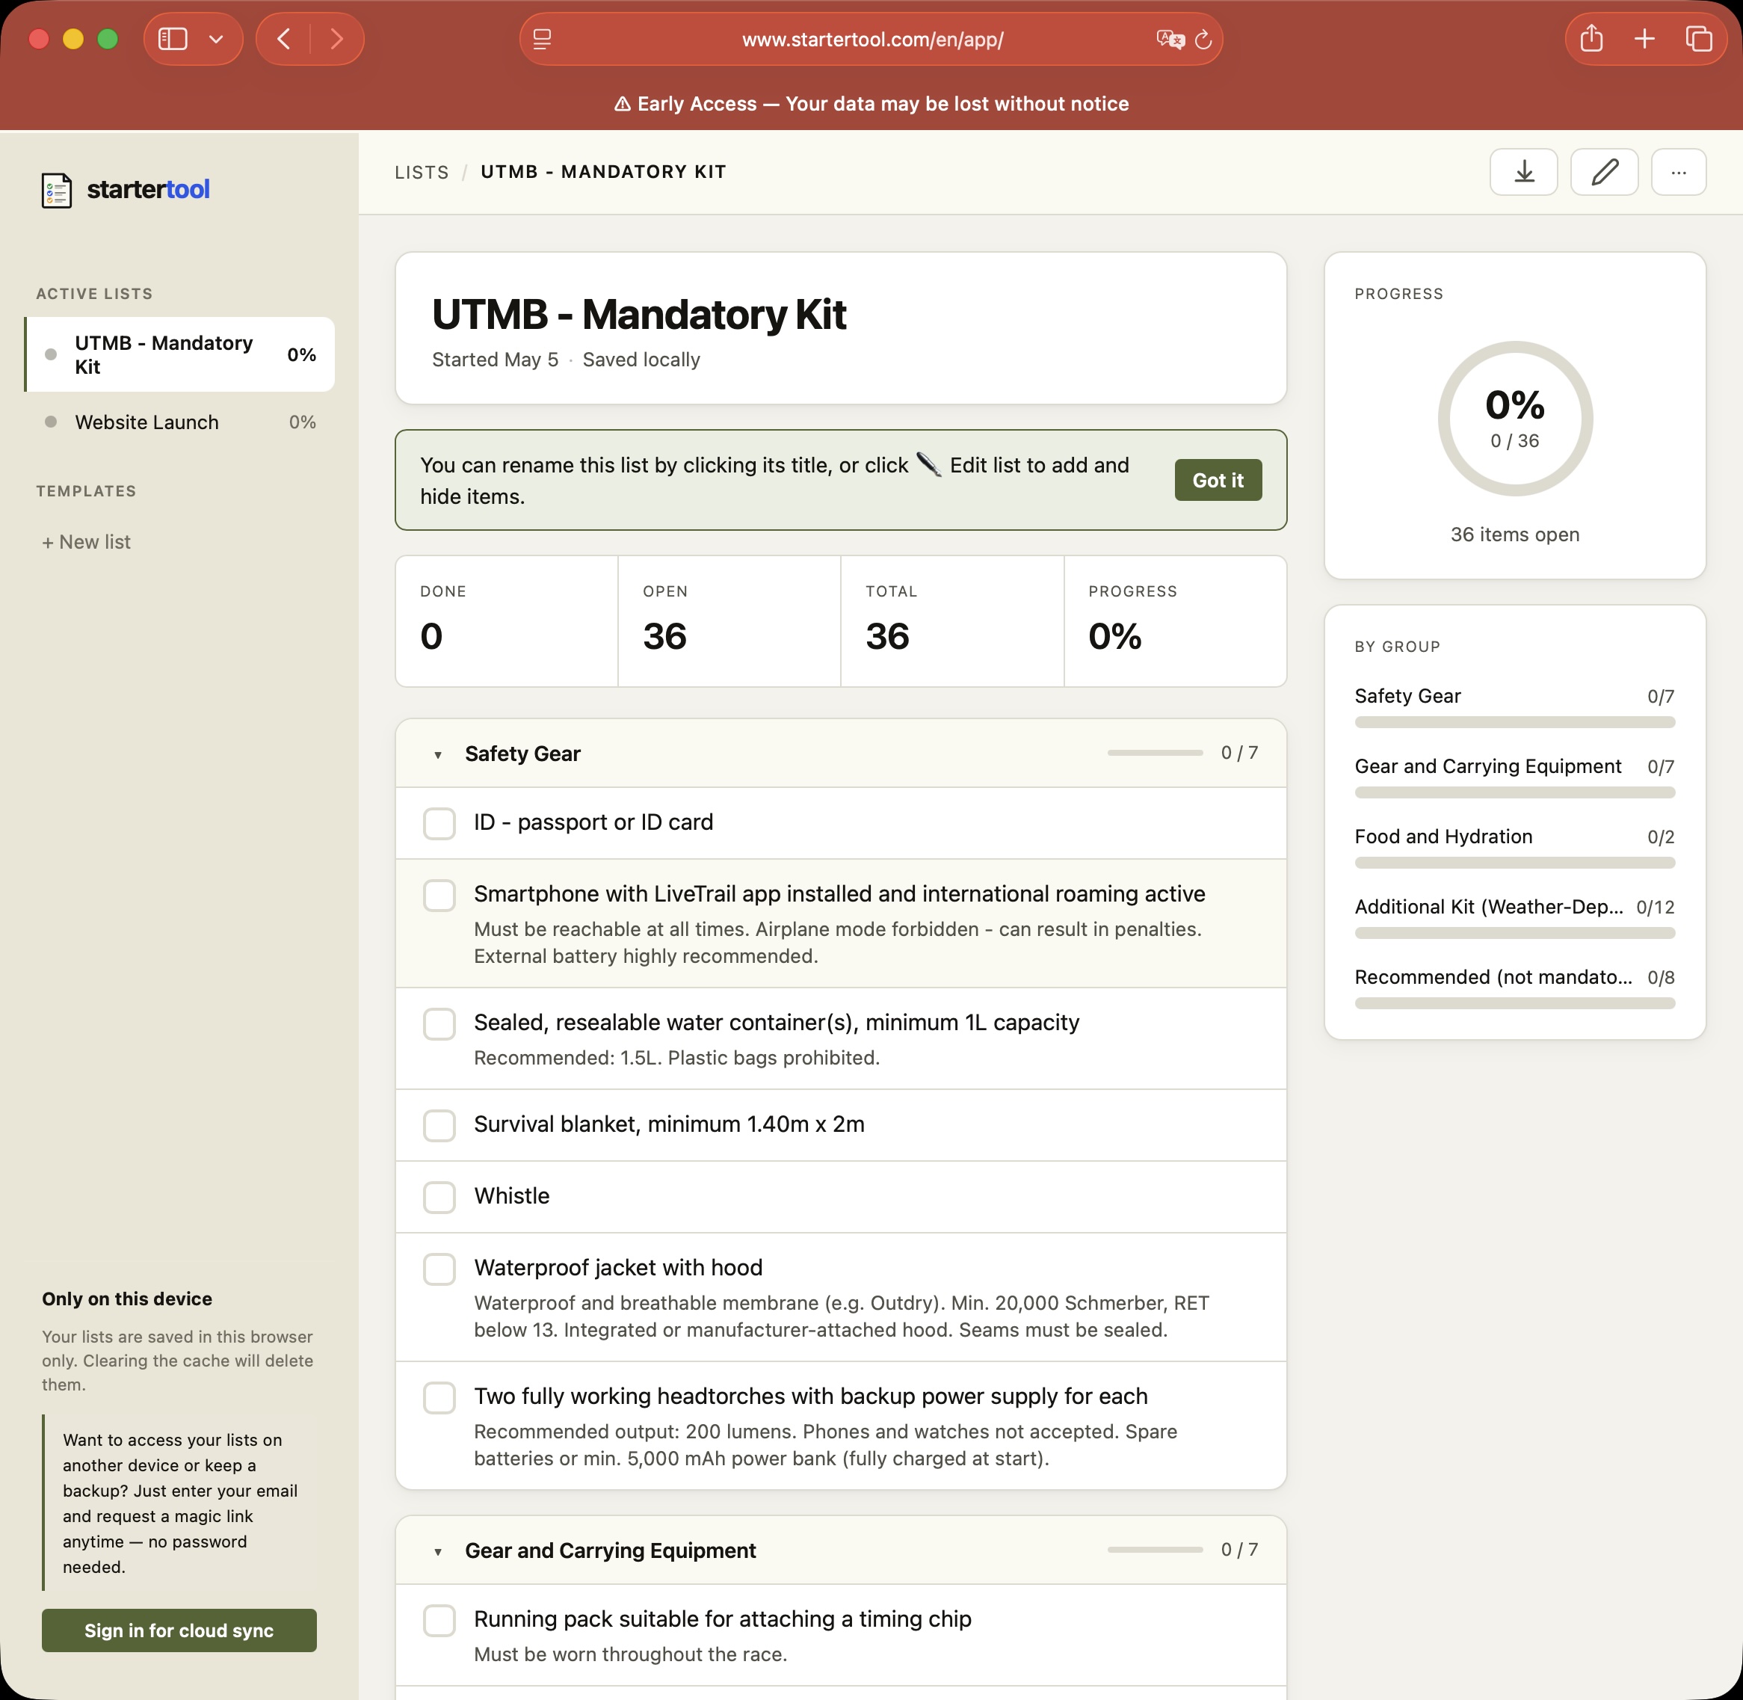Reload the page with the refresh icon
The height and width of the screenshot is (1700, 1743).
click(1203, 40)
